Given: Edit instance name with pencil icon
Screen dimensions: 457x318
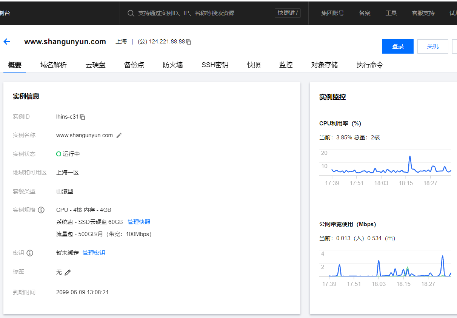Looking at the screenshot, I should click(x=119, y=136).
